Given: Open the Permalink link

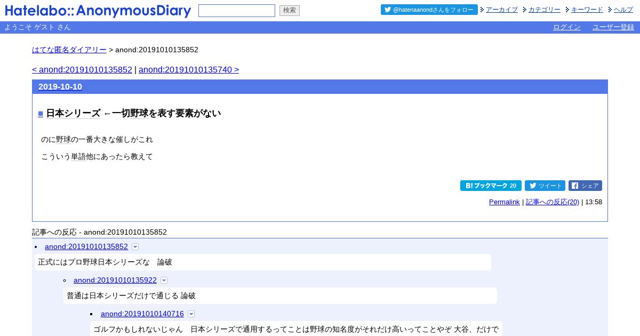Looking at the screenshot, I should tap(505, 202).
